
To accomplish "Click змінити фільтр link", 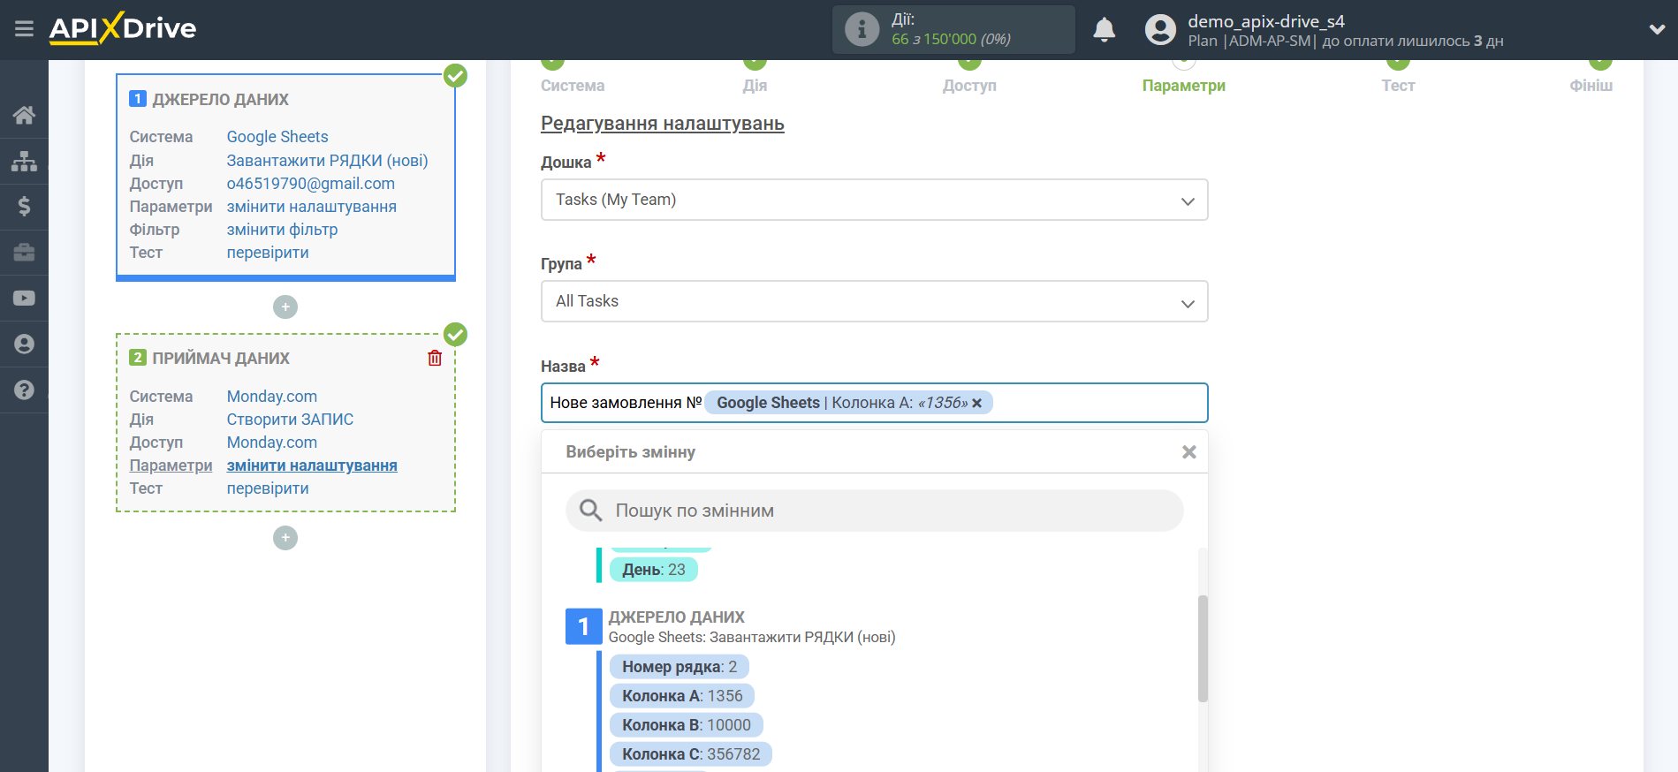I will click(x=282, y=230).
